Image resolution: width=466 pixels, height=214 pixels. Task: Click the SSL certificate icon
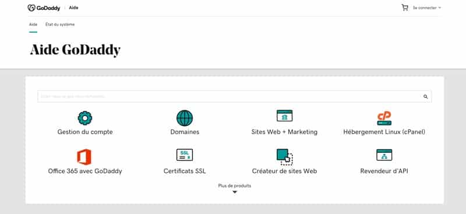pos(185,155)
